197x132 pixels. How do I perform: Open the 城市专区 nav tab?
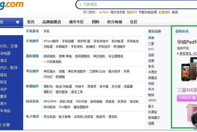point(76,22)
